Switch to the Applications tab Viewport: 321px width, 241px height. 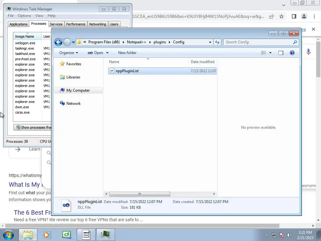pos(18,24)
